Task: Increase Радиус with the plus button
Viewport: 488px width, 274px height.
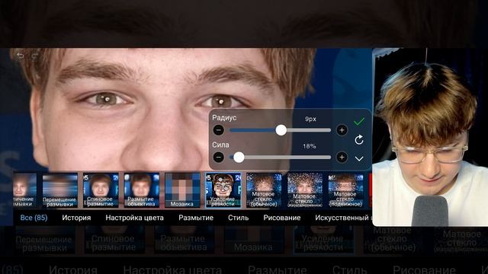Action: click(x=342, y=130)
